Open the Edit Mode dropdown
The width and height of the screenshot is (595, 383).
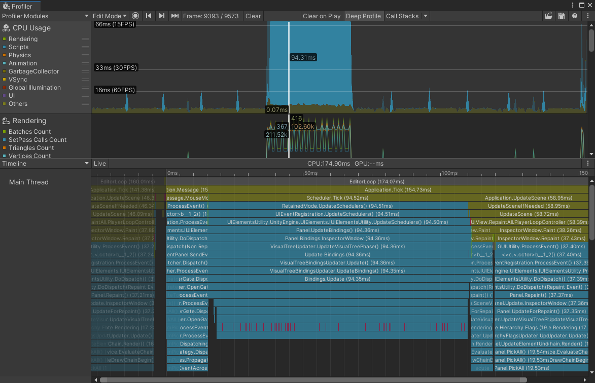109,16
